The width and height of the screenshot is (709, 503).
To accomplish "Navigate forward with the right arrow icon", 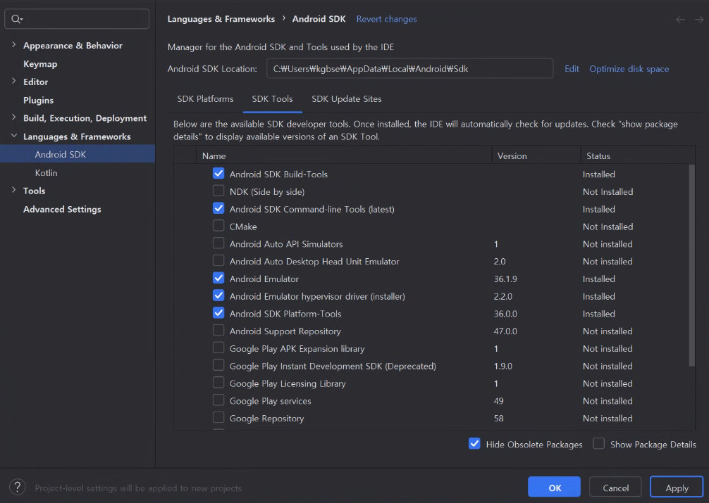I will click(x=699, y=20).
